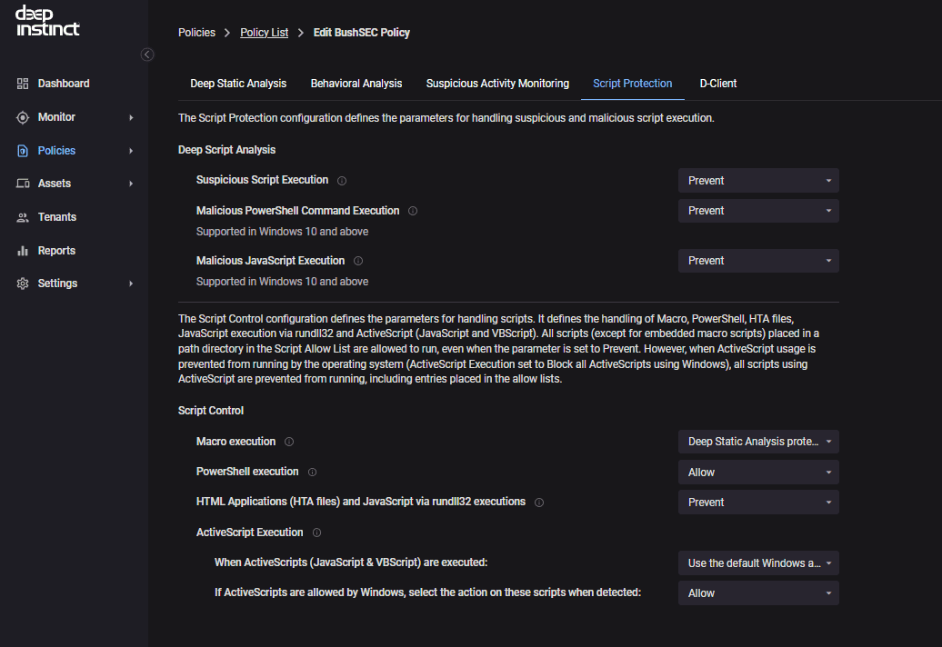Expand the Monitor submenu arrow
The width and height of the screenshot is (942, 647).
click(x=131, y=117)
